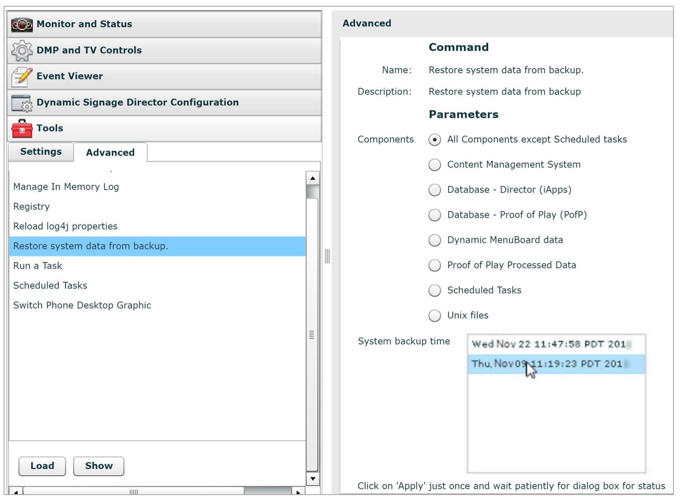Viewport: 682px width, 500px height.
Task: Click the red Tools toolbox icon
Action: click(x=22, y=129)
